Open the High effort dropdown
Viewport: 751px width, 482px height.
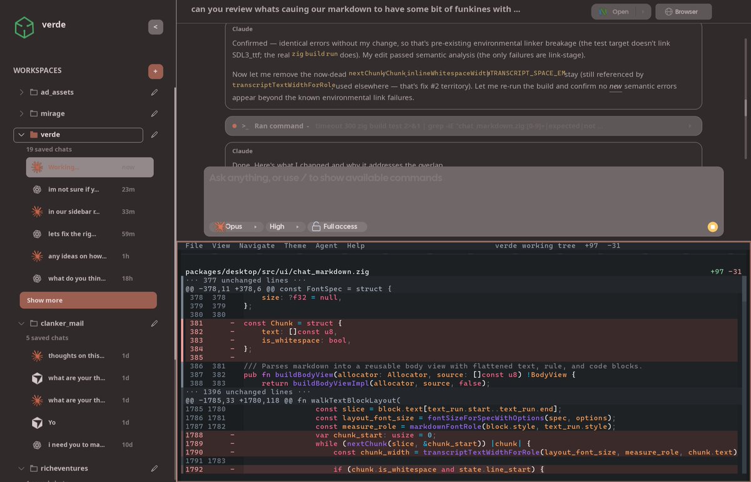[x=285, y=226]
